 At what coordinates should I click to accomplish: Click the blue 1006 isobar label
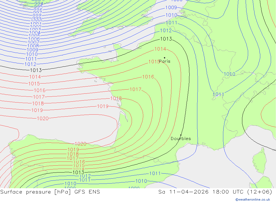34,39
